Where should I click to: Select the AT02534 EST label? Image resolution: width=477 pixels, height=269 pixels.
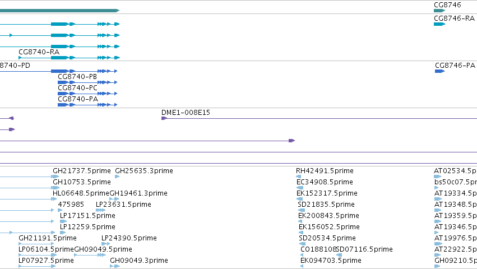coord(455,171)
